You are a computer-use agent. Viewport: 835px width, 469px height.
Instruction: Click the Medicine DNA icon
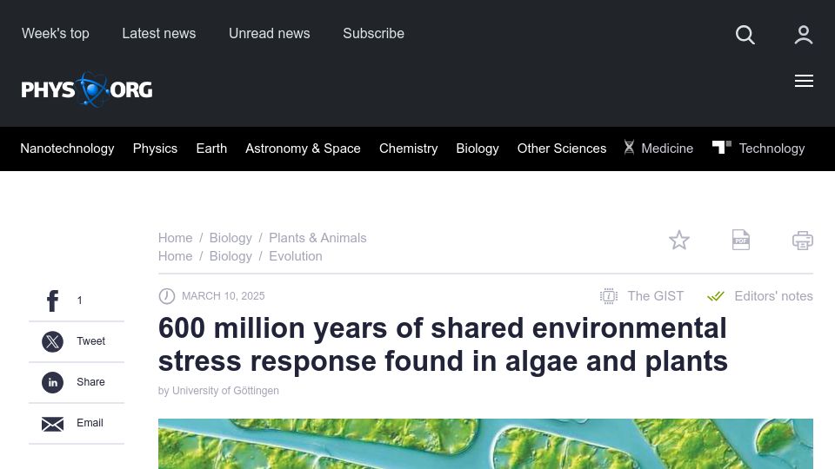click(x=629, y=148)
